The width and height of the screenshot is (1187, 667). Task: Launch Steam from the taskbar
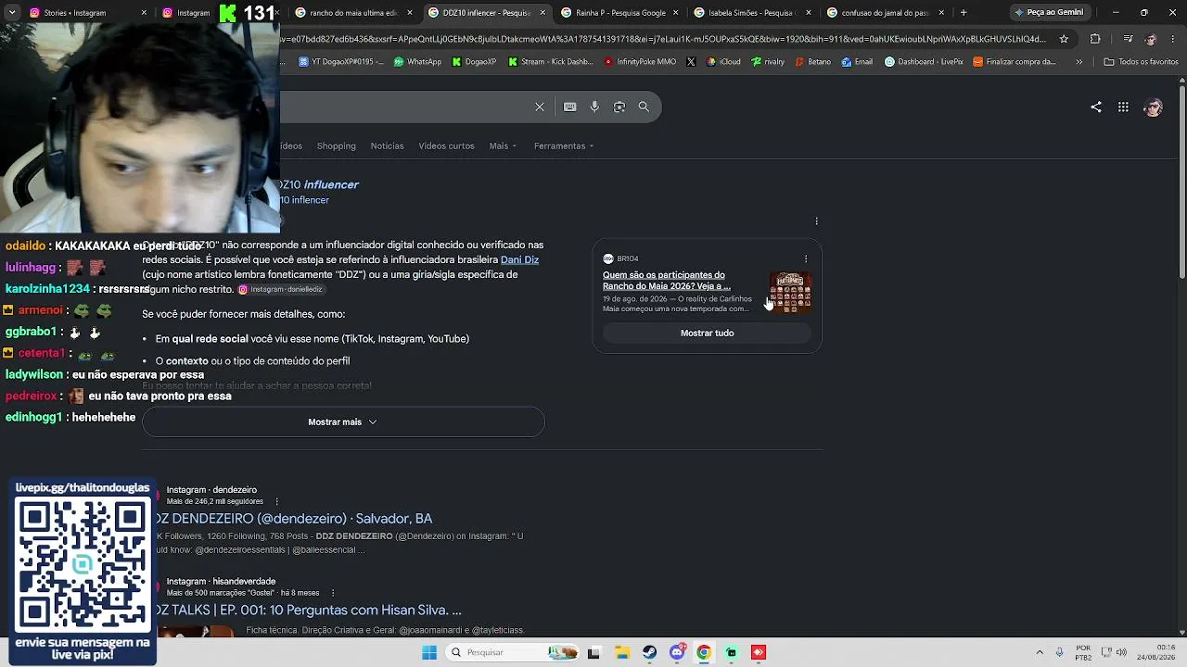(649, 652)
